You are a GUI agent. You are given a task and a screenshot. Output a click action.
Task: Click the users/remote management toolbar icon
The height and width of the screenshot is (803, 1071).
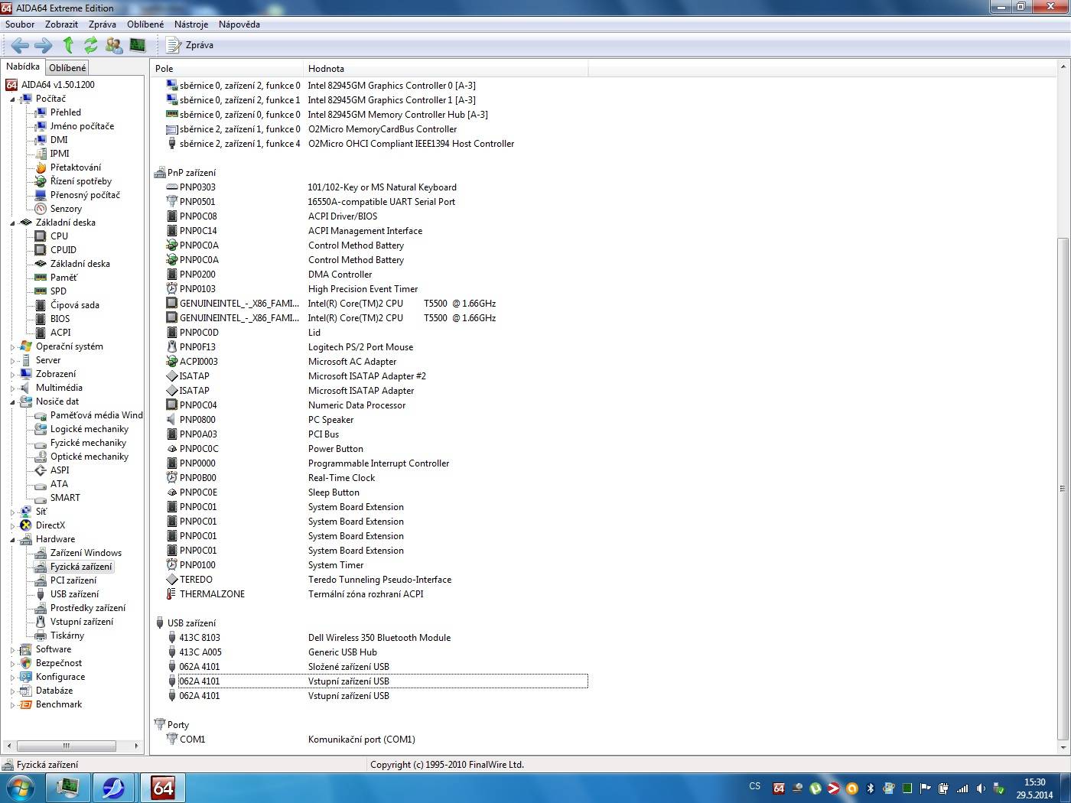tap(114, 45)
